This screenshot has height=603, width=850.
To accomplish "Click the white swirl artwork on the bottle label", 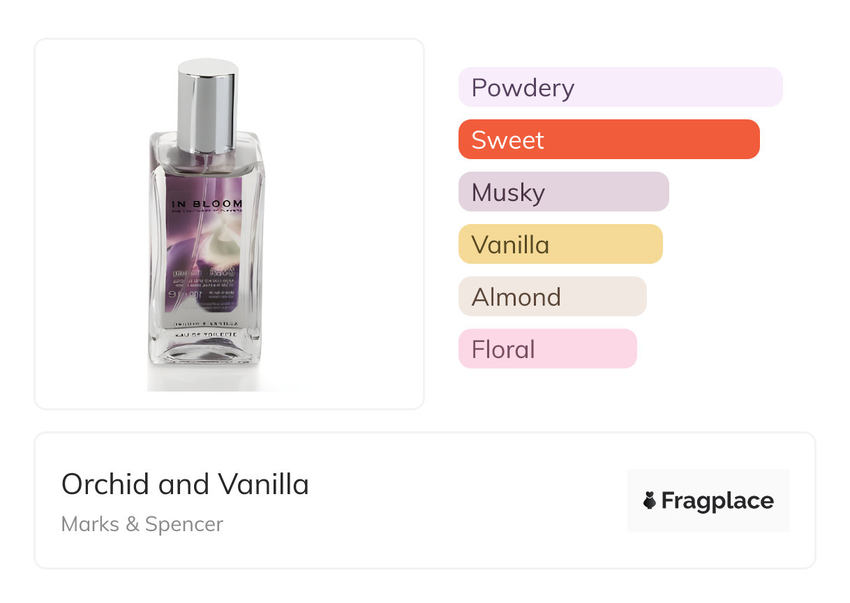I will click(x=222, y=239).
